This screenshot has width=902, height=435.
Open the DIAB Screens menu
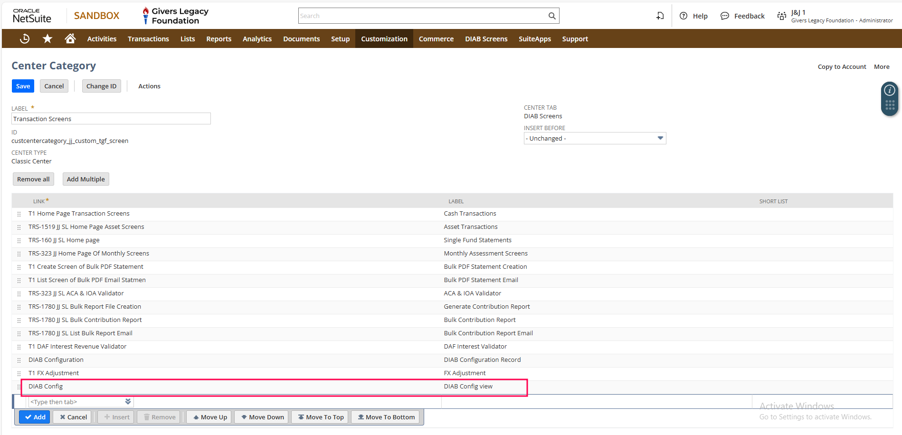point(486,39)
